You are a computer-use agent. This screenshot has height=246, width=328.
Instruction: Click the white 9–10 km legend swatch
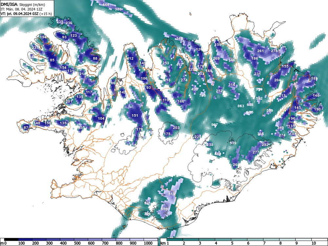[303, 239]
